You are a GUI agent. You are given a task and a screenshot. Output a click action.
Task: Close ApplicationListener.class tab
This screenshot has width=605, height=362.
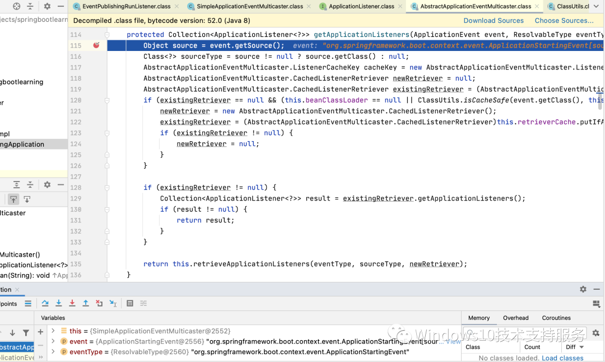pos(400,6)
